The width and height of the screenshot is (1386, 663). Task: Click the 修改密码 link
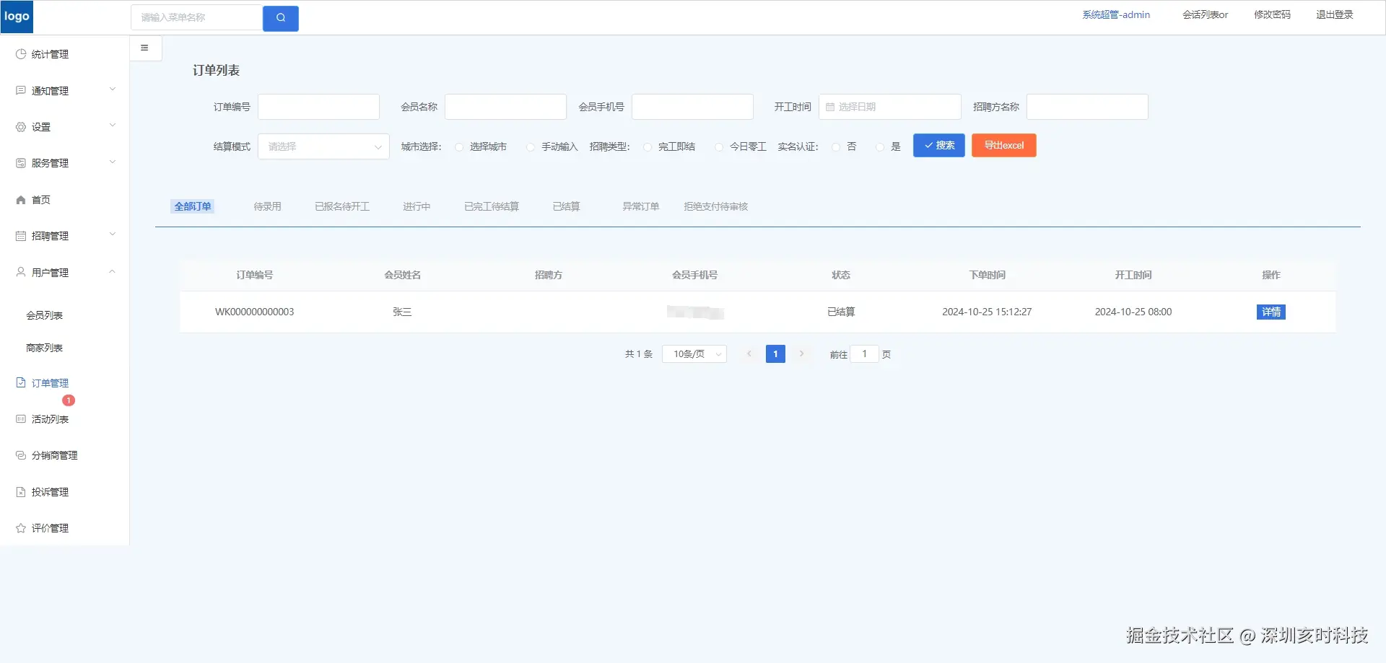[1272, 15]
